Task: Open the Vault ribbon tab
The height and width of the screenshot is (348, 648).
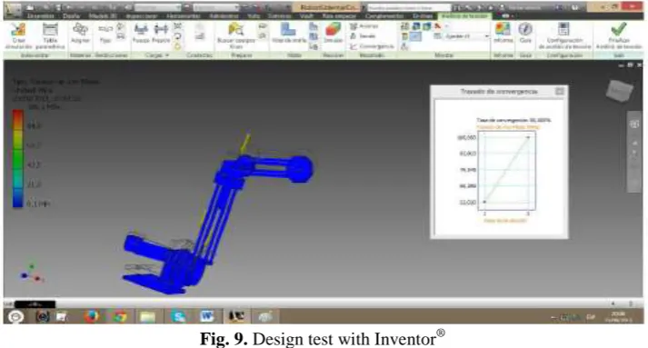Action: point(306,16)
